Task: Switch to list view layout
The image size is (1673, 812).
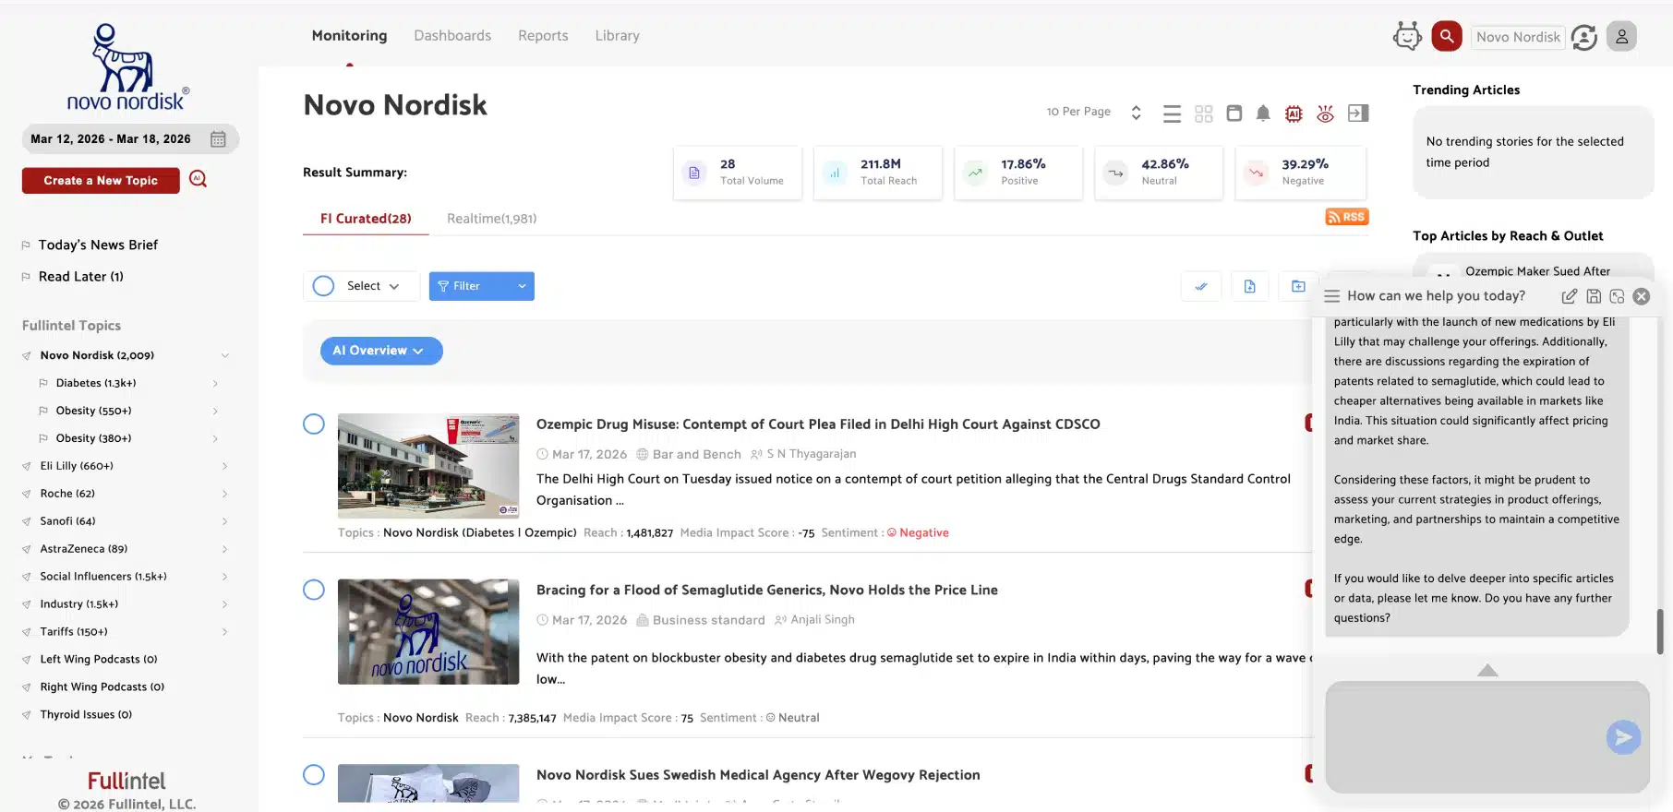Action: [x=1172, y=113]
